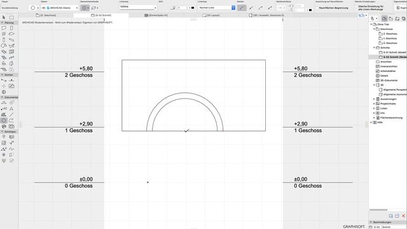Select Ansichten in the Navigator

point(383,62)
